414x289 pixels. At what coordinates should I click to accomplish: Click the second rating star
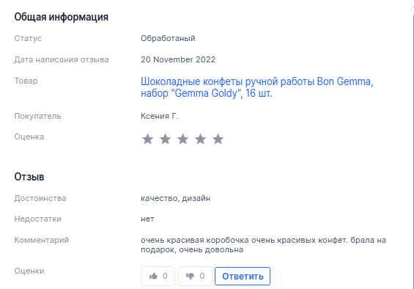[166, 139]
